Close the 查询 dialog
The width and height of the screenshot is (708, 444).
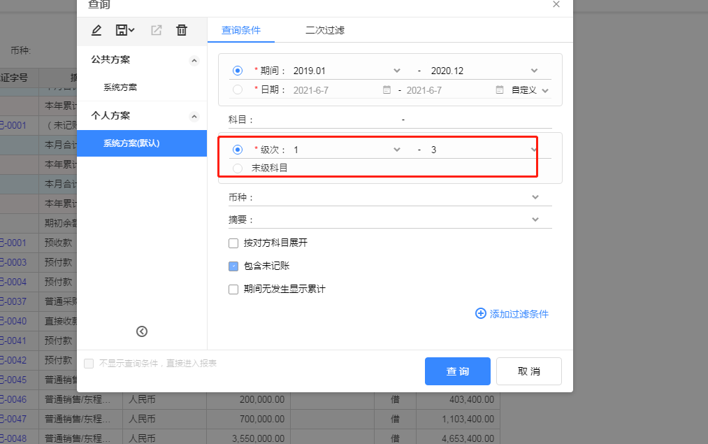coord(556,4)
